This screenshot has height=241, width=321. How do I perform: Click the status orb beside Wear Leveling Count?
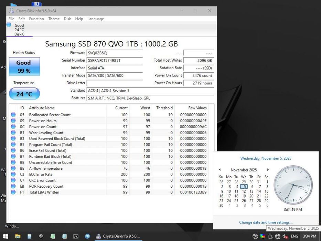tap(13, 133)
